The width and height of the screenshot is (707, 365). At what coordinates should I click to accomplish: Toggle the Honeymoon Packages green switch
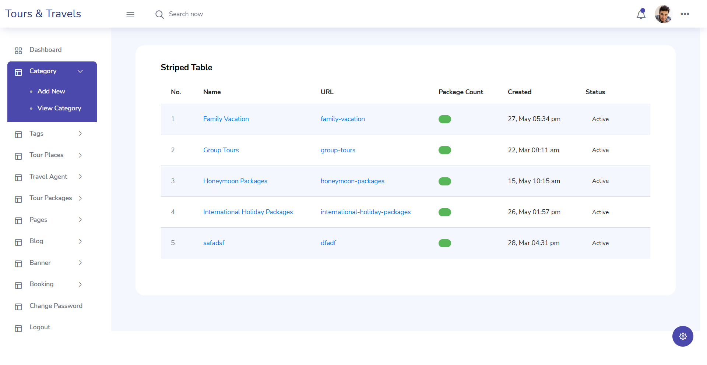(444, 181)
